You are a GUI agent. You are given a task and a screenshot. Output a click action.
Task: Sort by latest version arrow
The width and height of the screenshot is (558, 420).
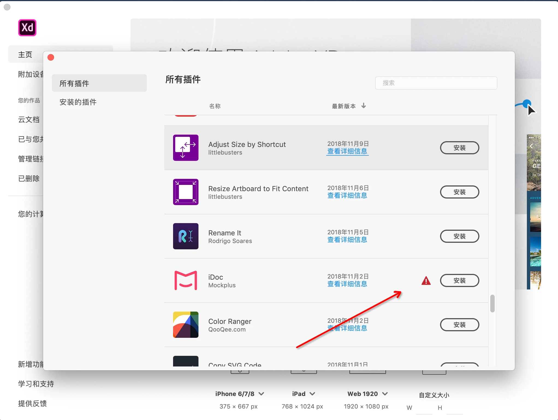pyautogui.click(x=363, y=106)
